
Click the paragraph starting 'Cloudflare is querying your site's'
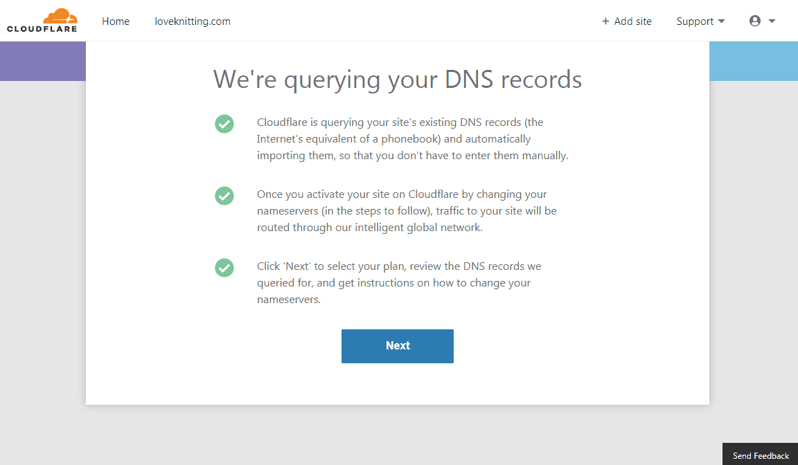[x=413, y=138]
